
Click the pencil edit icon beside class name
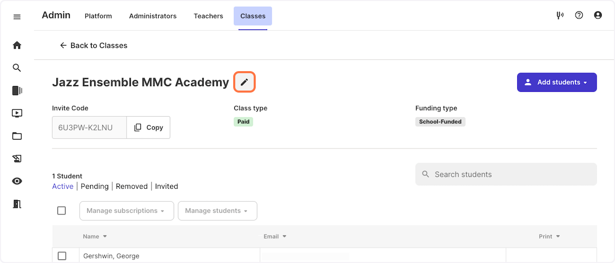click(244, 82)
